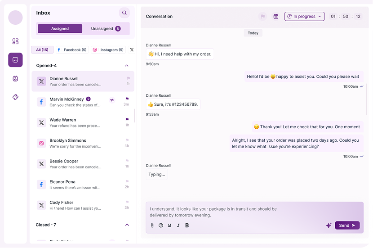The image size is (373, 248).
Task: Click the message composer text field
Action: coord(254,212)
